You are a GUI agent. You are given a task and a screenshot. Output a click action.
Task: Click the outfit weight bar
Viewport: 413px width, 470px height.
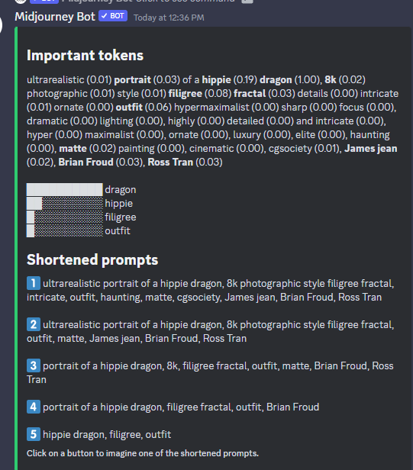click(x=64, y=230)
